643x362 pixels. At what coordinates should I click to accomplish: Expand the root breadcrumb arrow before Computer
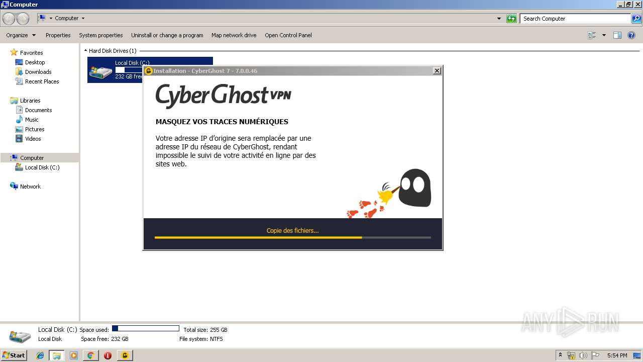point(51,19)
